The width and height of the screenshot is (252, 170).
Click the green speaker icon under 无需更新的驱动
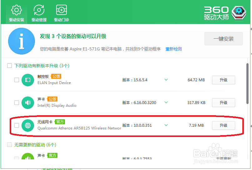(x=28, y=156)
